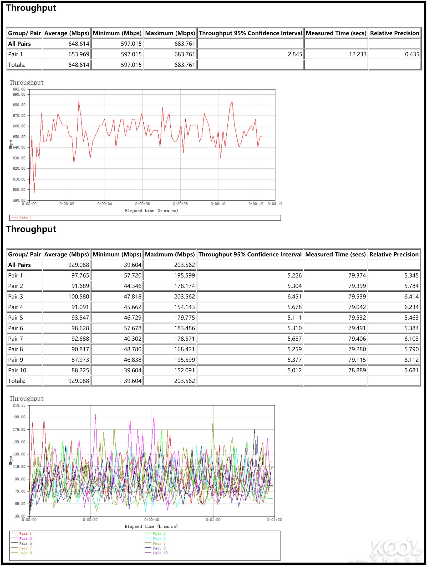Select the Pair 3 legend entry in bottom legend
This screenshot has width=427, height=566.
(x=25, y=538)
